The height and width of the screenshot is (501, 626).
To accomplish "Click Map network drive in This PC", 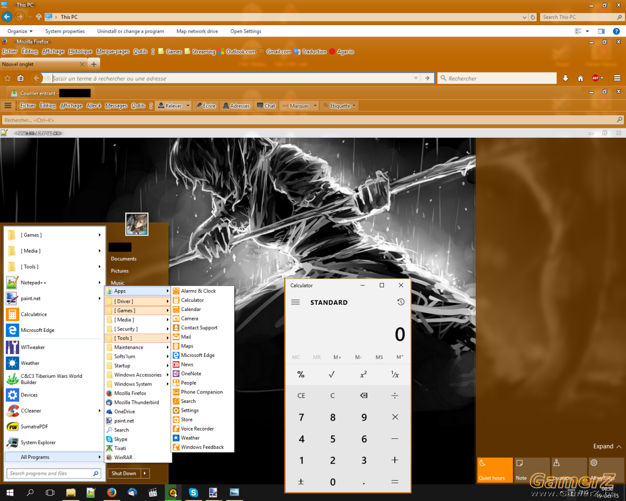I will 197,31.
